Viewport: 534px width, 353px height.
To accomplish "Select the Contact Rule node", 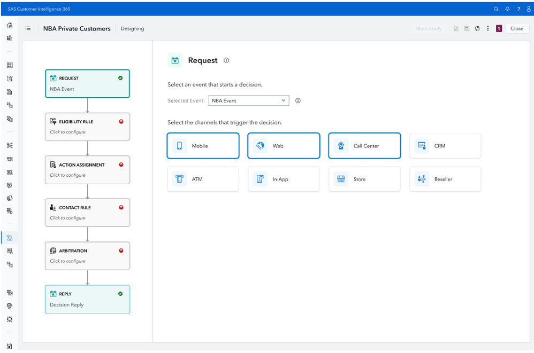I will (x=88, y=213).
